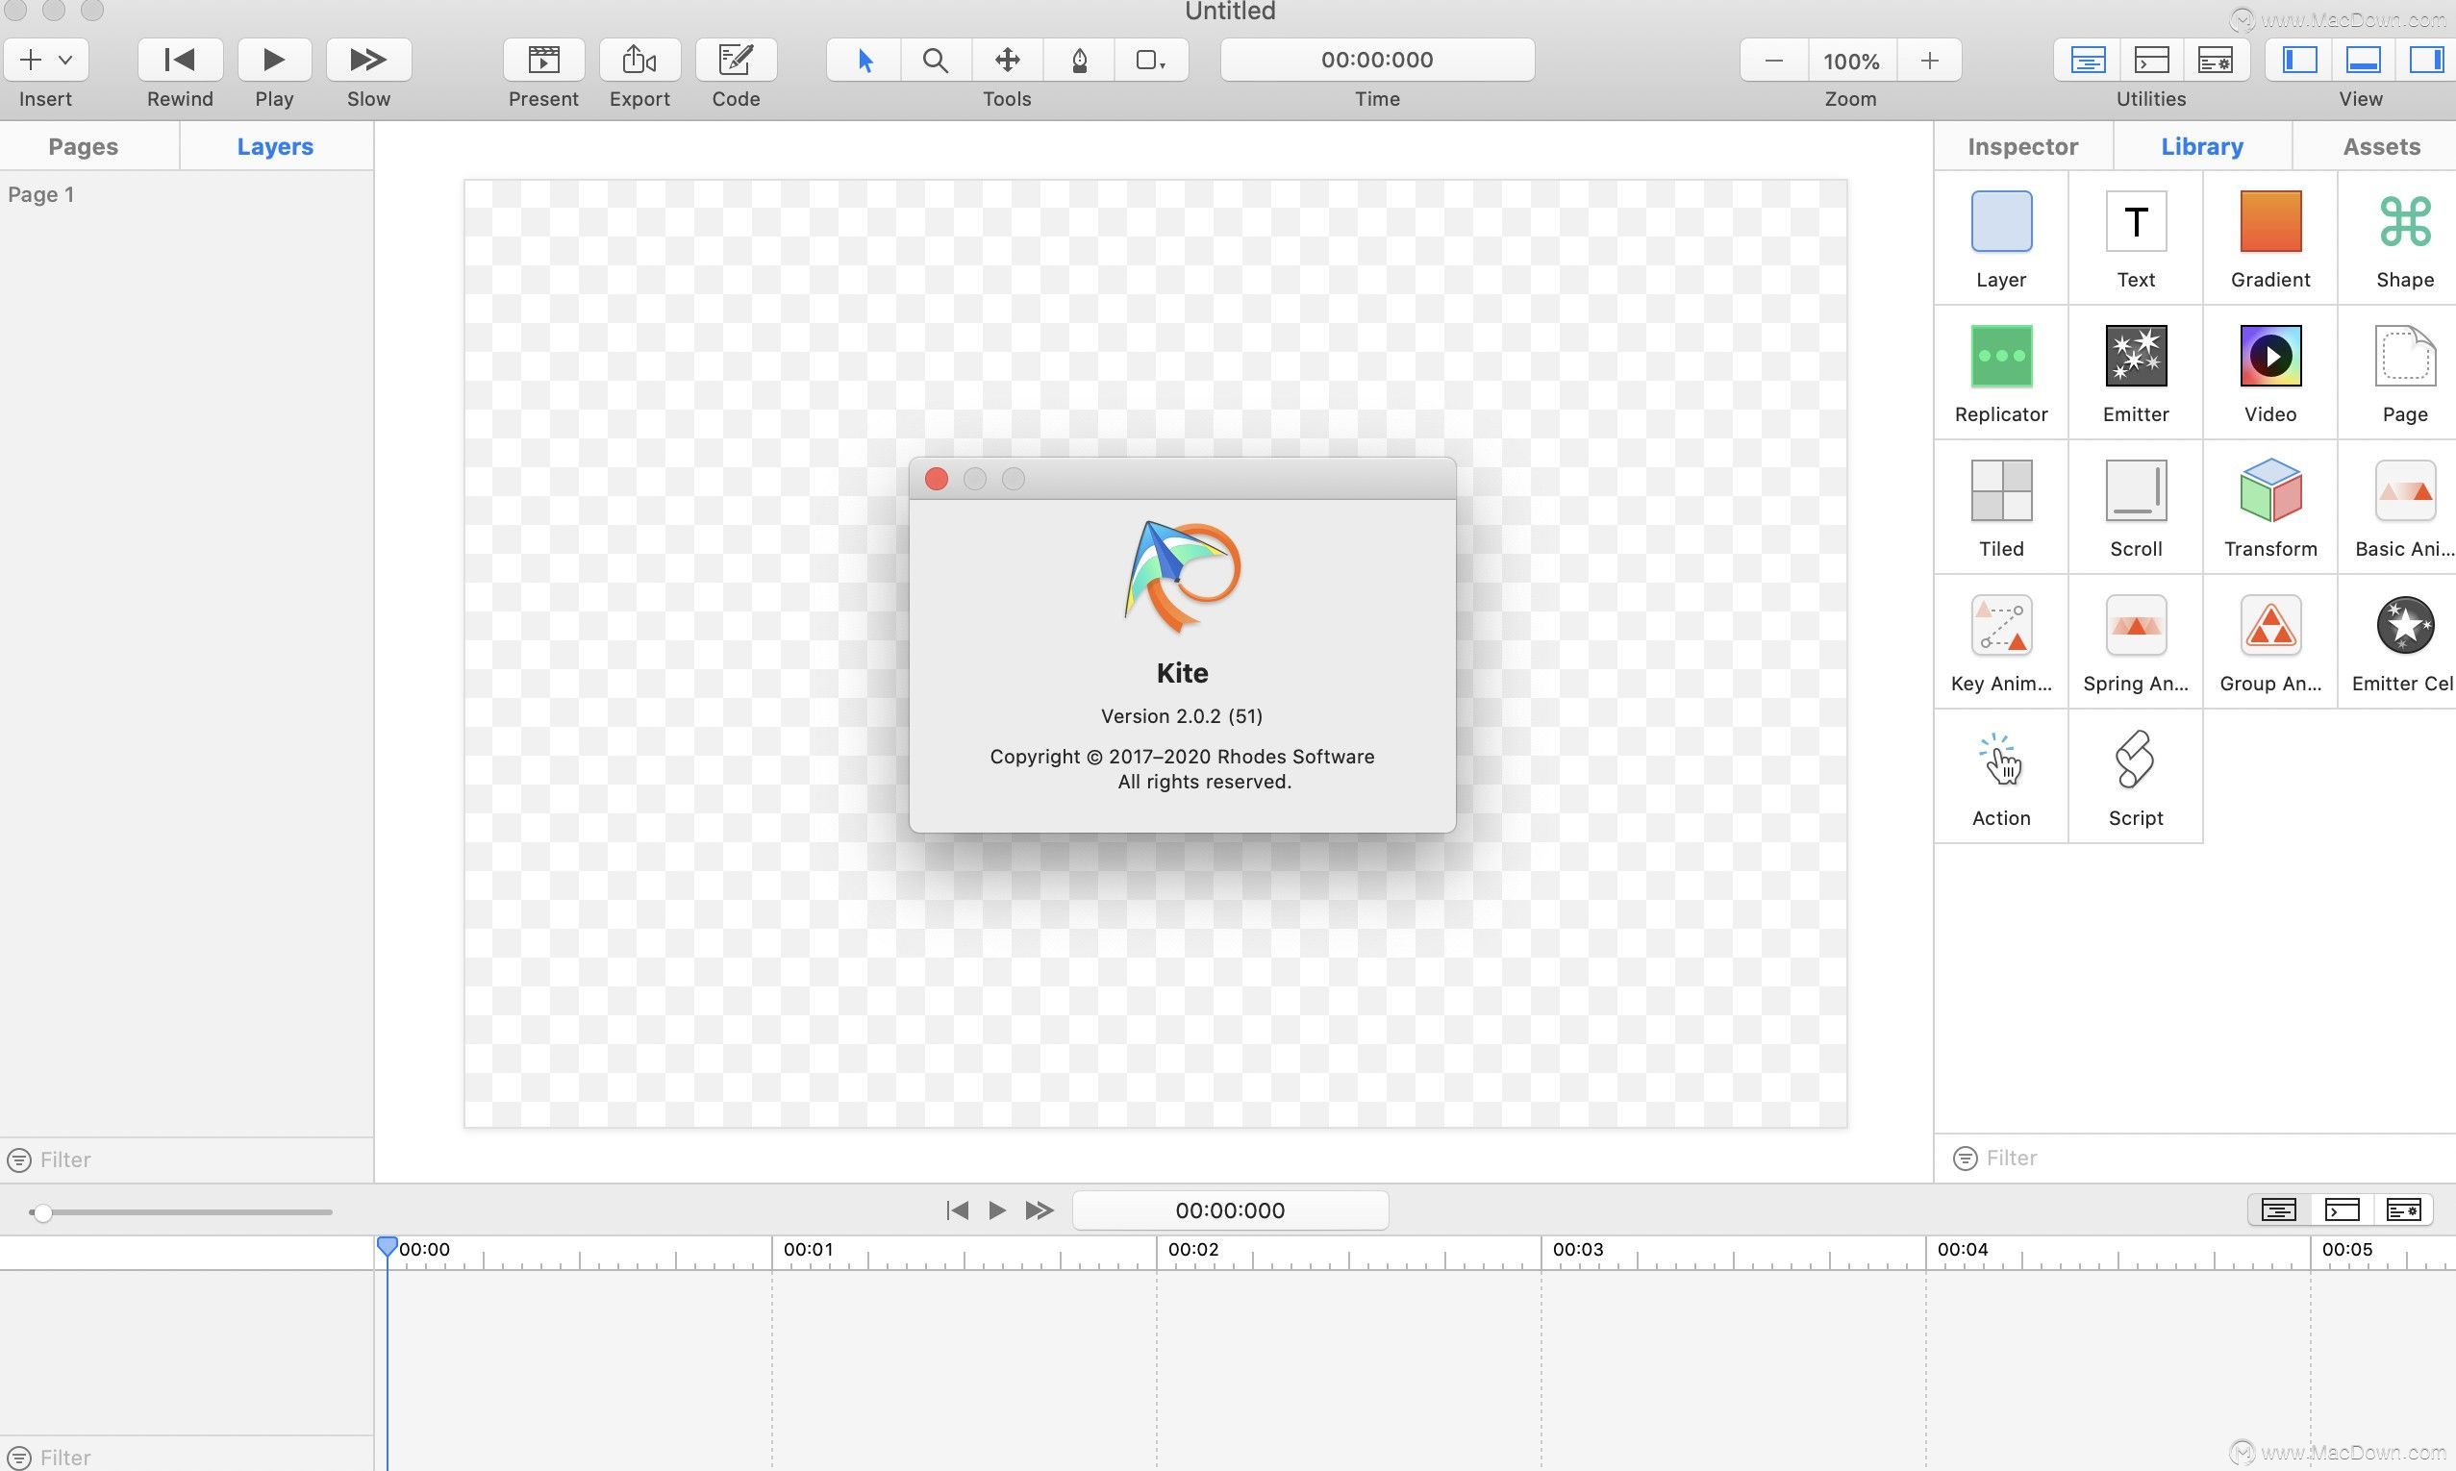Click the timeline playhead marker
Viewport: 2456px width, 1471px height.
(387, 1247)
